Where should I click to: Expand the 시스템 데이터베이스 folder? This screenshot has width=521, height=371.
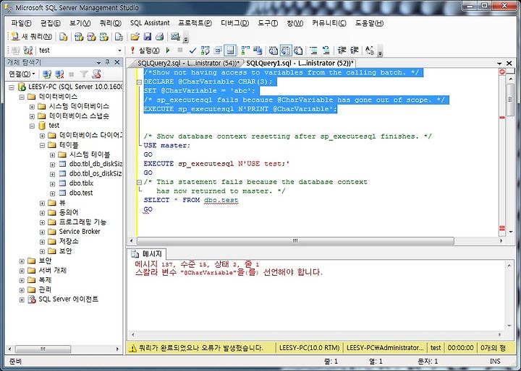point(32,107)
